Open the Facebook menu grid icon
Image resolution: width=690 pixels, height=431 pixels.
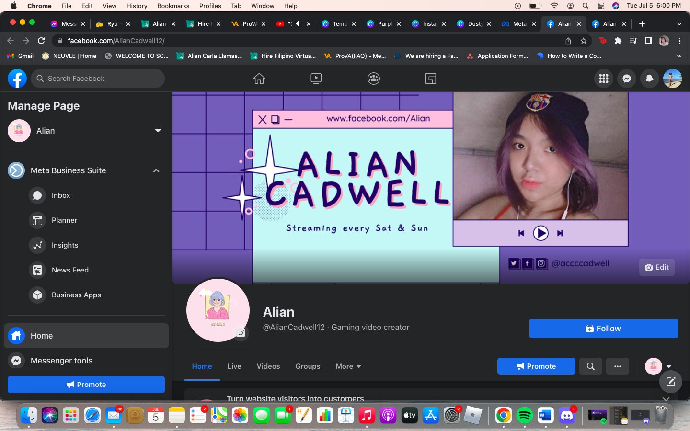pyautogui.click(x=604, y=79)
